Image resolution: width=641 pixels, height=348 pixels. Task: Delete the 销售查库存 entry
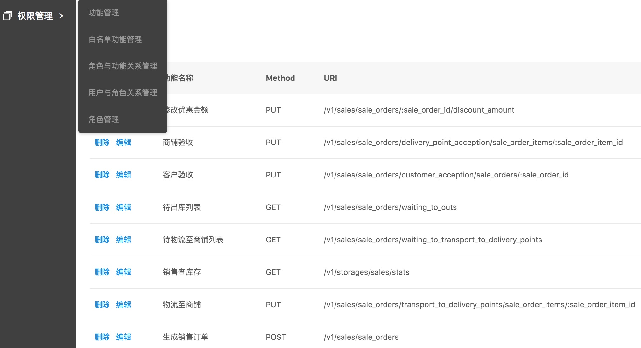[102, 272]
